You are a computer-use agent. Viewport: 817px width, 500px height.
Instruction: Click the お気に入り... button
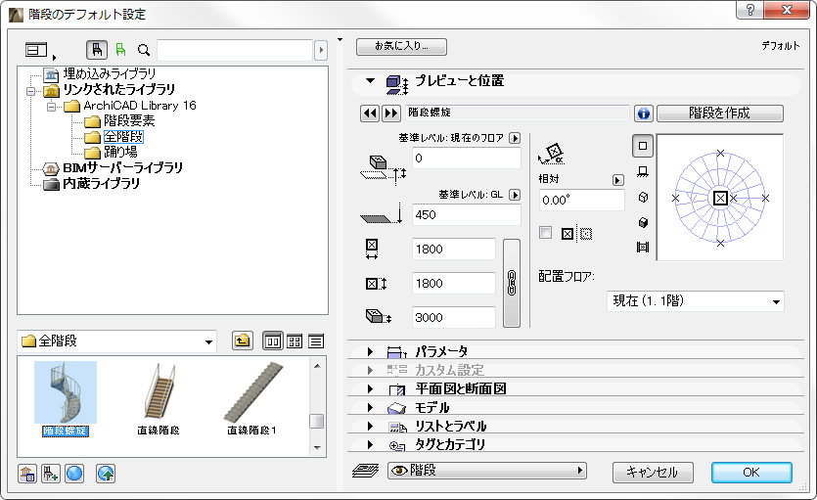(401, 46)
